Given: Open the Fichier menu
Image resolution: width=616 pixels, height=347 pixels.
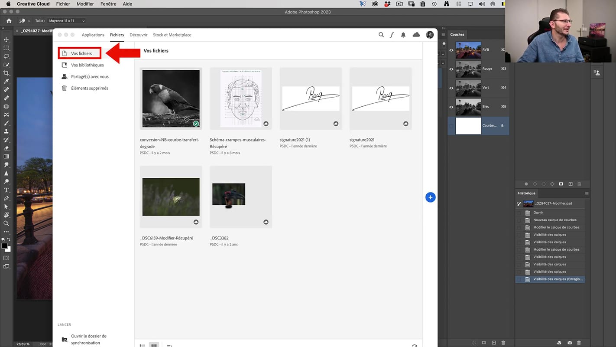Looking at the screenshot, I should (x=63, y=4).
